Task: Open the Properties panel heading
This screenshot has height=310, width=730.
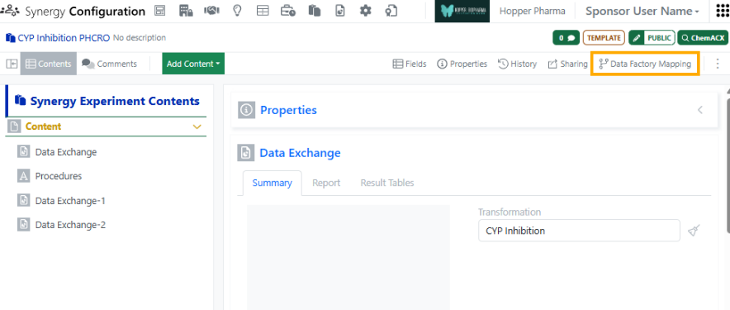Action: [x=288, y=110]
